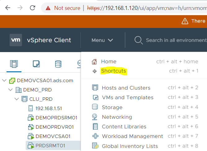The height and width of the screenshot is (151, 207).
Task: Select the DEMOVCSA01 virtual machine
Action: pyautogui.click(x=53, y=136)
